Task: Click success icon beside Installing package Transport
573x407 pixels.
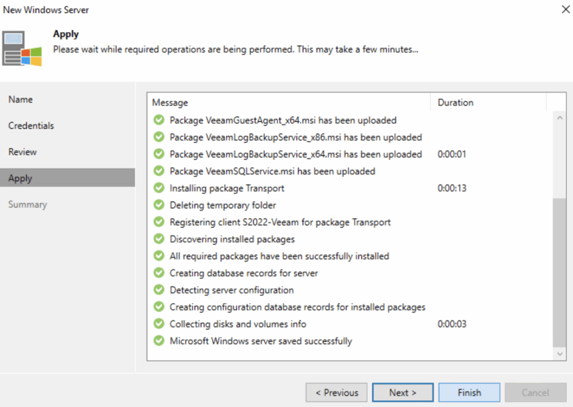Action: tap(159, 188)
